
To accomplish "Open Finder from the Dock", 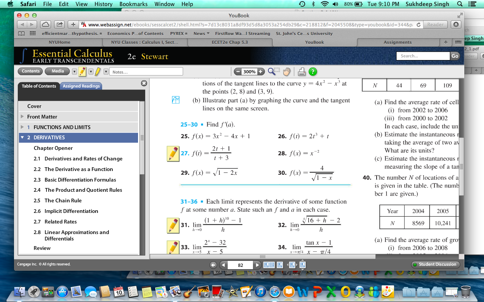I will coord(20,291).
